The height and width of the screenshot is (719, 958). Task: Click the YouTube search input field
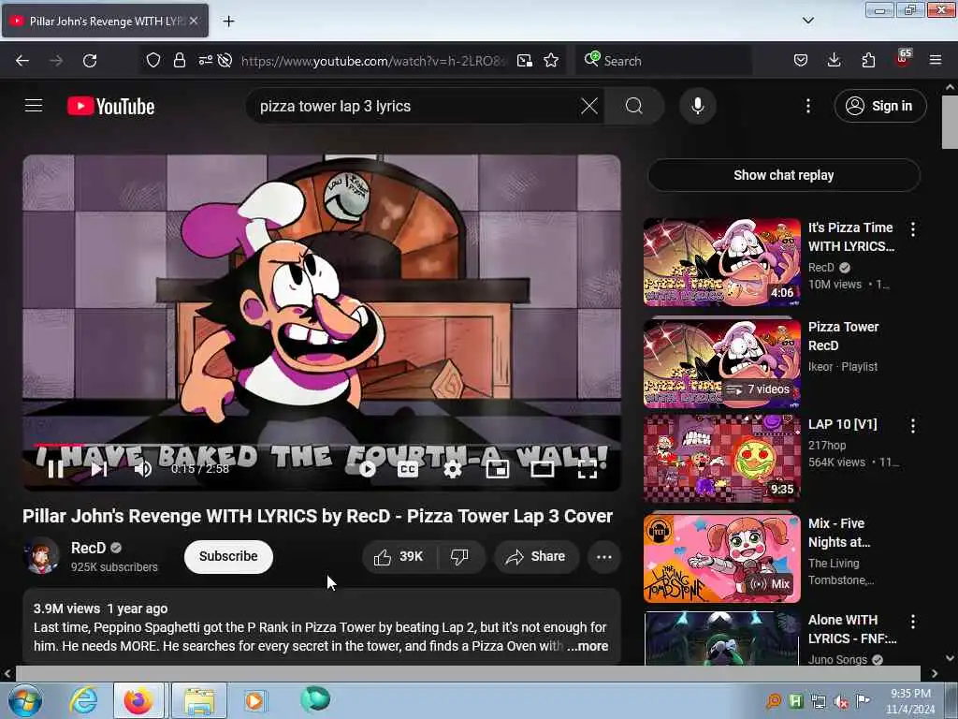click(x=415, y=106)
